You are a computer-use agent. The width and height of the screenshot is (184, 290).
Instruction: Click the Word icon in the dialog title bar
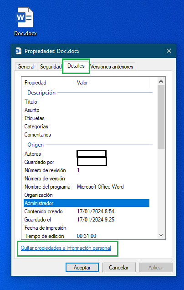coord(18,51)
